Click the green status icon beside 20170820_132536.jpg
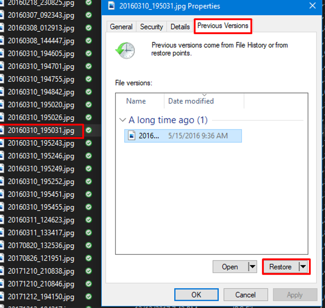 [x=89, y=245]
